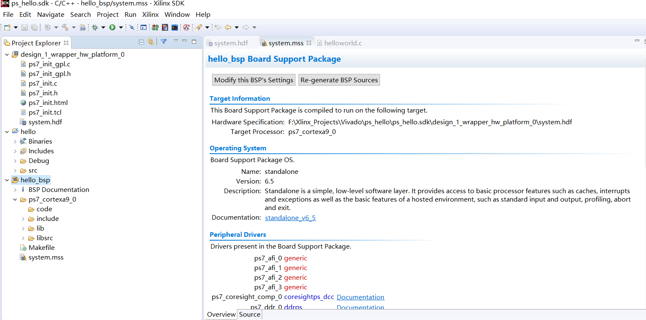646x320 pixels.
Task: Open the Run dropdown arrow
Action: click(121, 27)
